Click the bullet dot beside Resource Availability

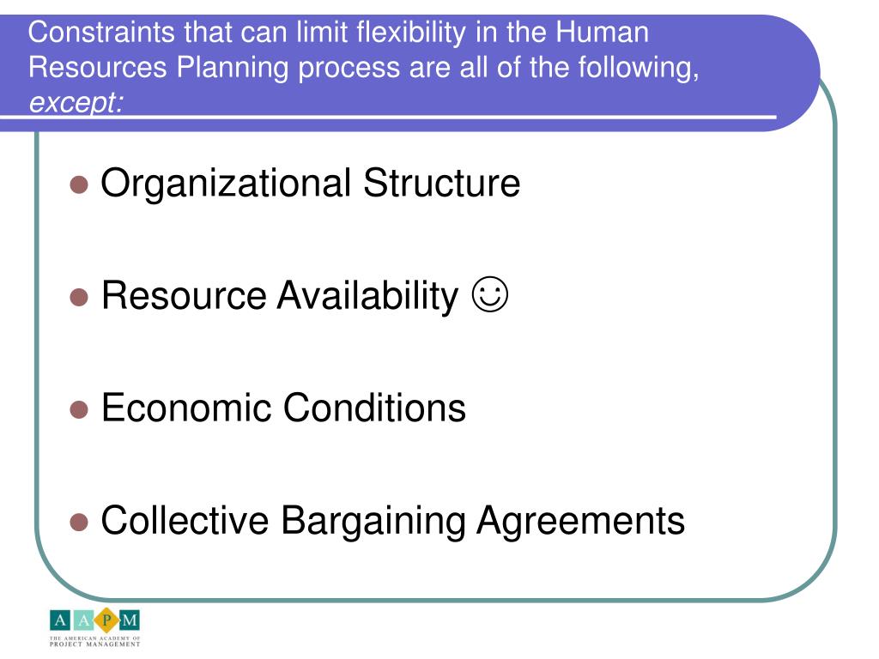(x=79, y=297)
